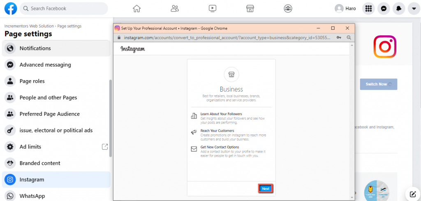Click the popup scrollbar up arrow

[x=352, y=45]
